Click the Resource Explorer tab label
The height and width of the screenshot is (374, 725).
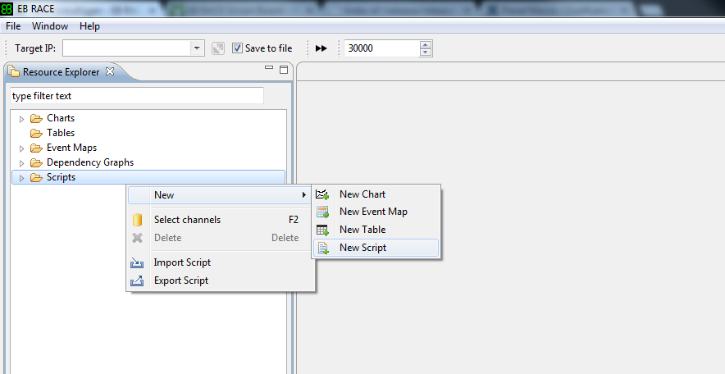(61, 72)
